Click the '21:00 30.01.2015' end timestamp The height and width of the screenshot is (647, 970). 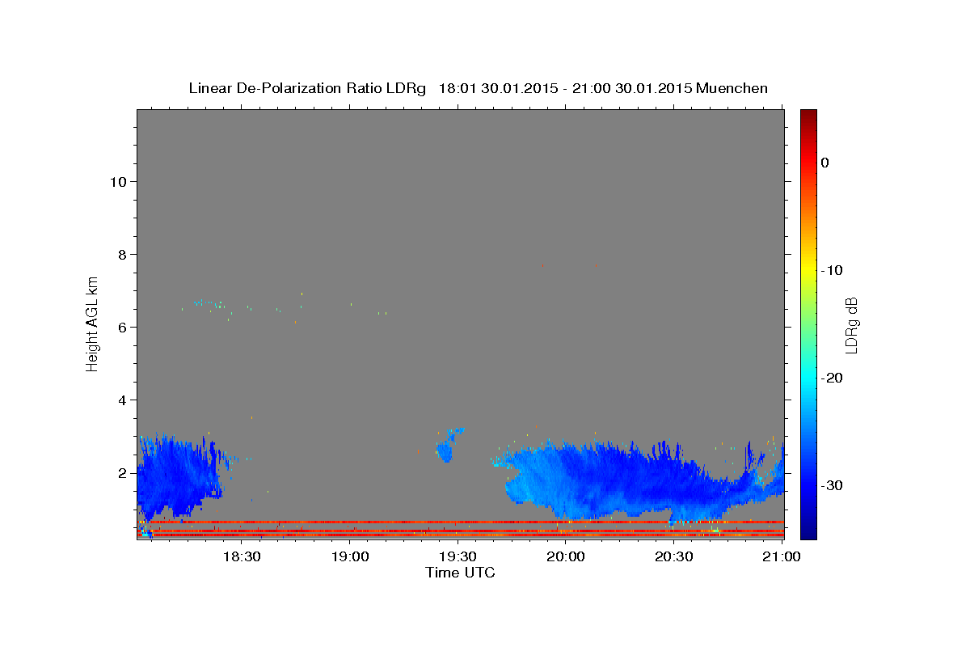tap(632, 88)
